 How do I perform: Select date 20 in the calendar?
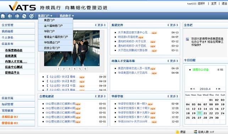tap(199, 113)
